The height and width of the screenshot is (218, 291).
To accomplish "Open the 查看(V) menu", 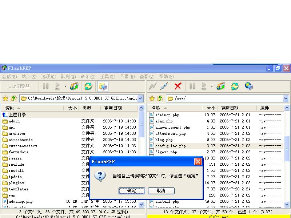I will pyautogui.click(x=147, y=77).
